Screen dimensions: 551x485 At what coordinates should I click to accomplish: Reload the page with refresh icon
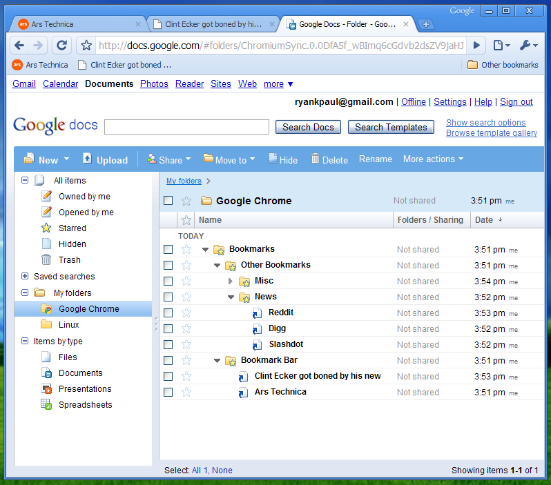click(62, 46)
